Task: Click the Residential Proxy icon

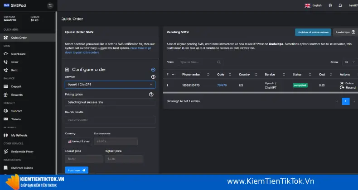Action: 6,152
